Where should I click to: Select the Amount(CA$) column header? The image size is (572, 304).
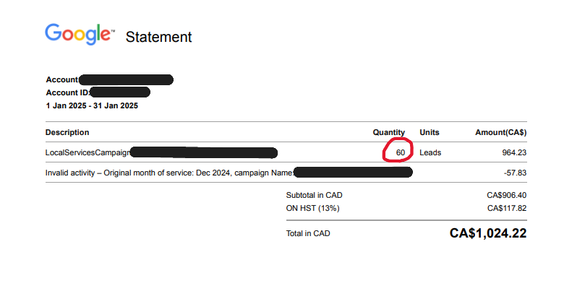[x=501, y=133]
